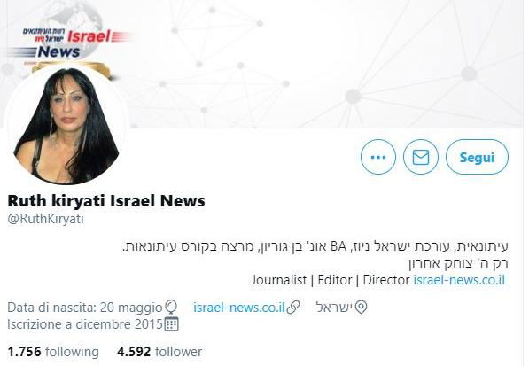Click the calendar icon by join date

pos(171,323)
